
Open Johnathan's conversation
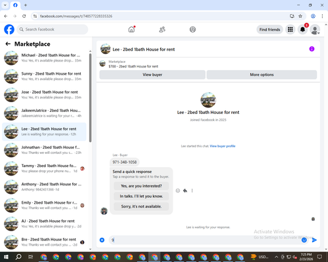pos(44,150)
